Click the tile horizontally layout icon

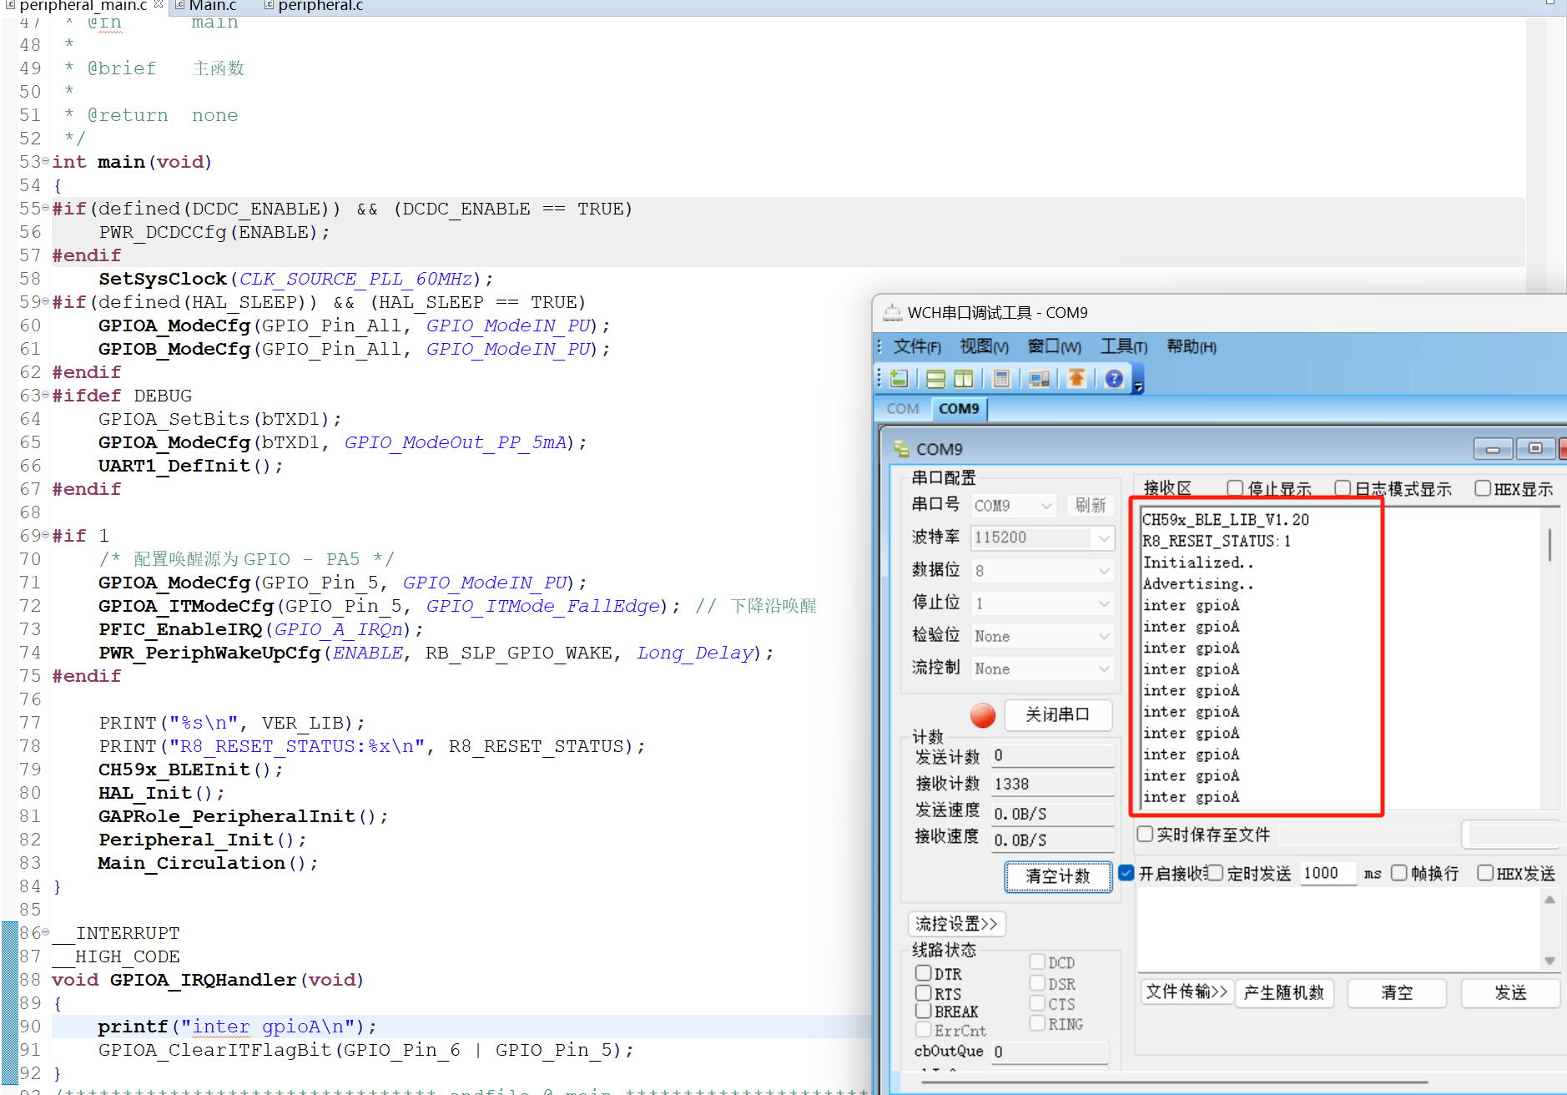935,379
